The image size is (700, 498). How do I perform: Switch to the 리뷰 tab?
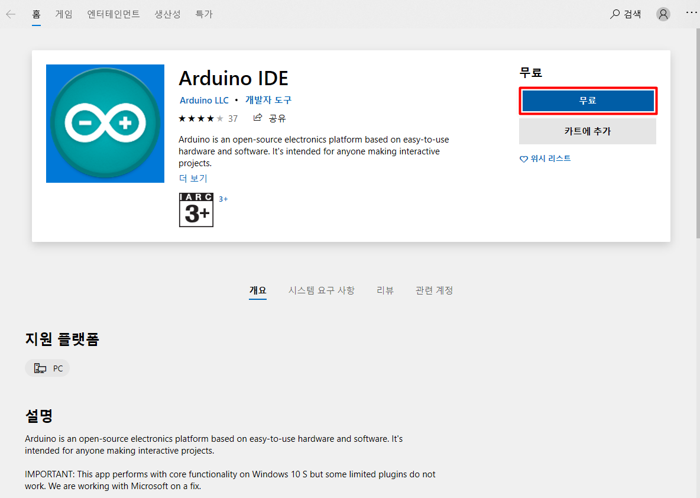tap(385, 291)
